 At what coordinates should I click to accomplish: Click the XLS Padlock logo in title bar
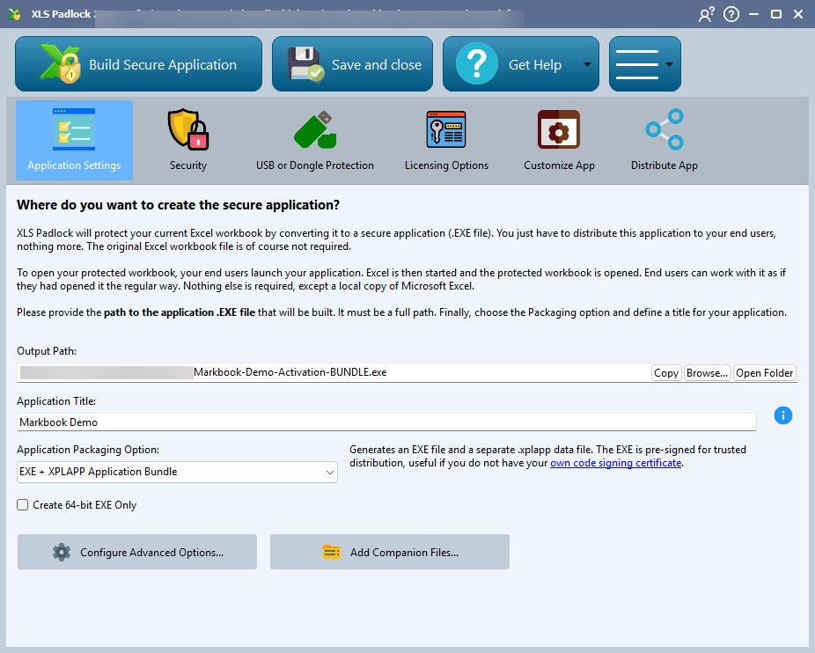coord(15,14)
